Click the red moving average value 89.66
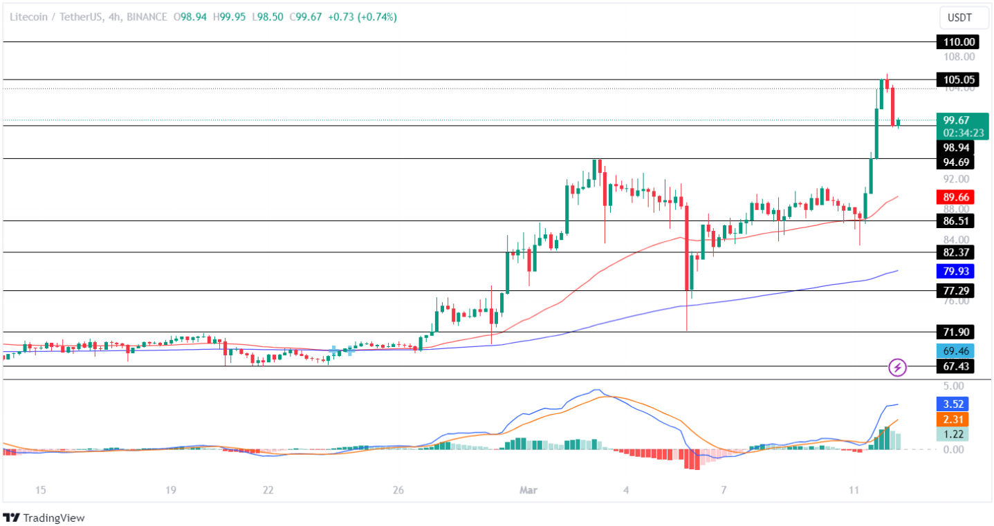This screenshot has height=526, width=994. tap(955, 196)
